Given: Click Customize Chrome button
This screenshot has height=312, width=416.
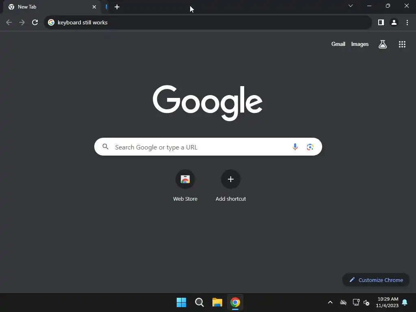Looking at the screenshot, I should click(x=376, y=280).
